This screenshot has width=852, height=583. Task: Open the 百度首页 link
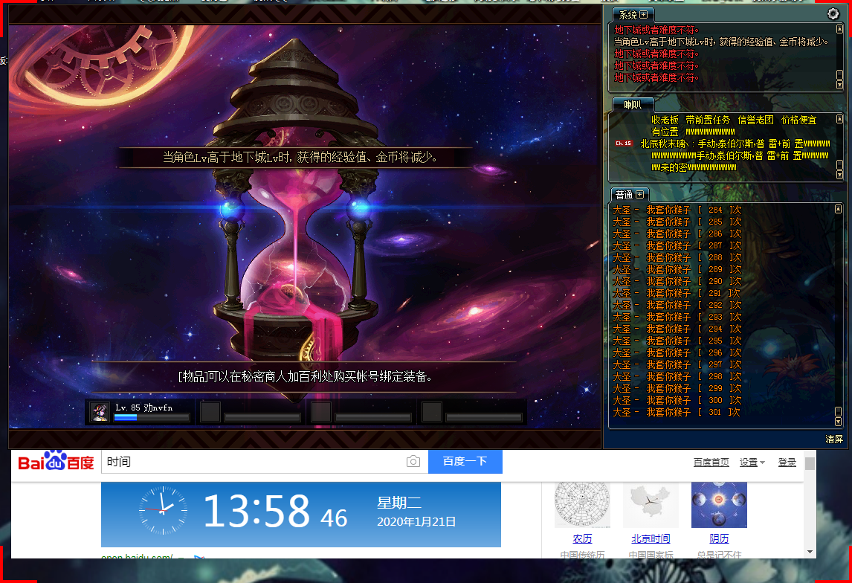[x=711, y=463]
